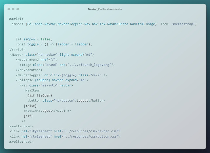Image resolution: width=210 pixels, height=153 pixels.
Task: Click the incomplete '</' line
Action: (x=23, y=121)
